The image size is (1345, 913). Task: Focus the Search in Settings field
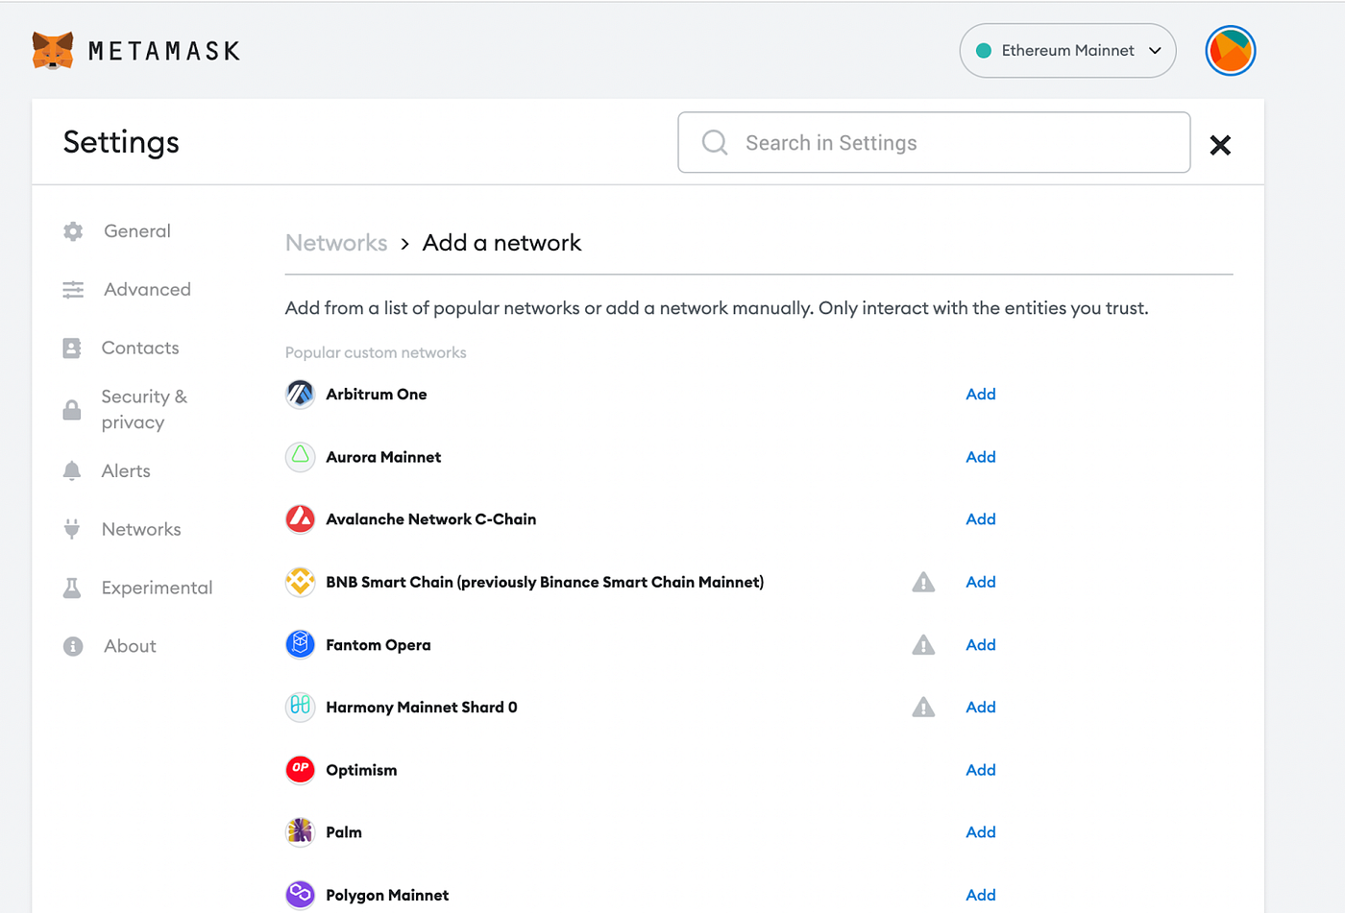[x=934, y=143]
